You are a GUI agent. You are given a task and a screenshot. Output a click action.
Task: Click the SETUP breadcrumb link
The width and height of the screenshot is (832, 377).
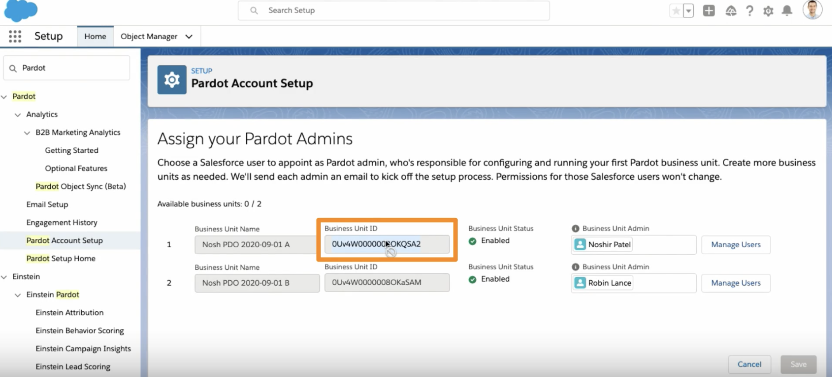tap(202, 71)
